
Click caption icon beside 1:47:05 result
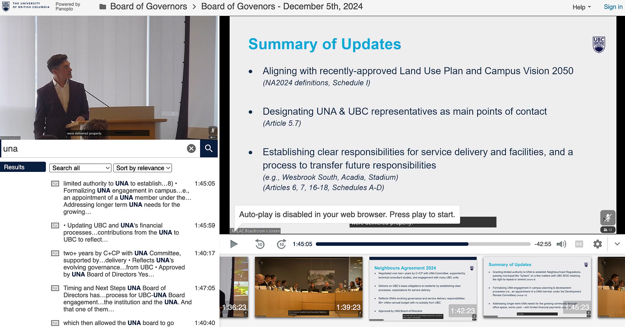click(x=55, y=288)
